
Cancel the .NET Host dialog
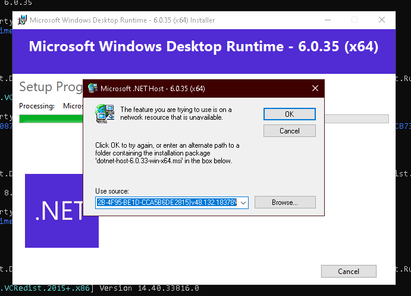[290, 130]
